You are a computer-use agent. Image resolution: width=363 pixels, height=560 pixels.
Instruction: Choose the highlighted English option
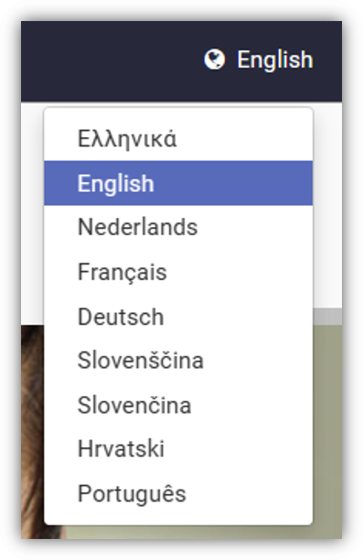click(178, 183)
